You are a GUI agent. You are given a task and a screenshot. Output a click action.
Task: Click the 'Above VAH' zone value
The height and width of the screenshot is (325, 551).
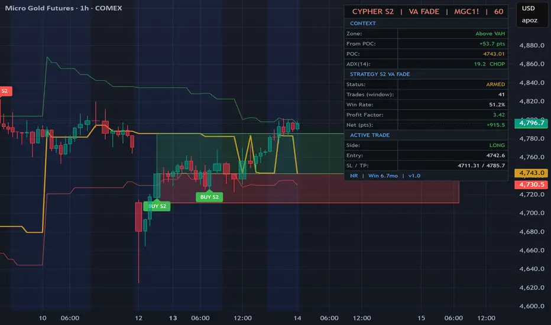[x=490, y=33]
